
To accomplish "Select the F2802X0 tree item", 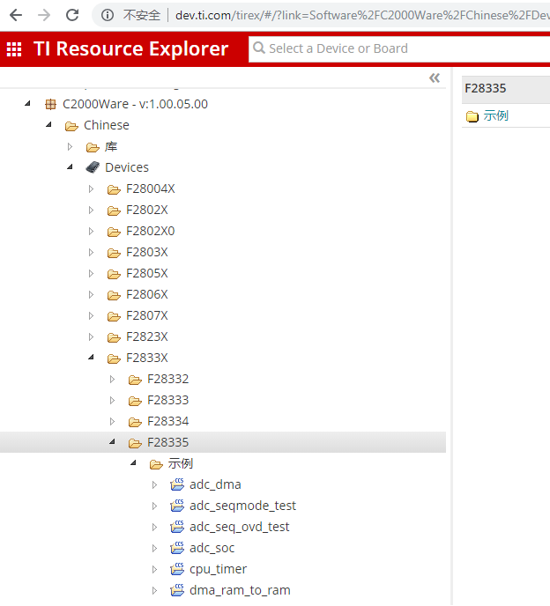I will click(x=151, y=231).
